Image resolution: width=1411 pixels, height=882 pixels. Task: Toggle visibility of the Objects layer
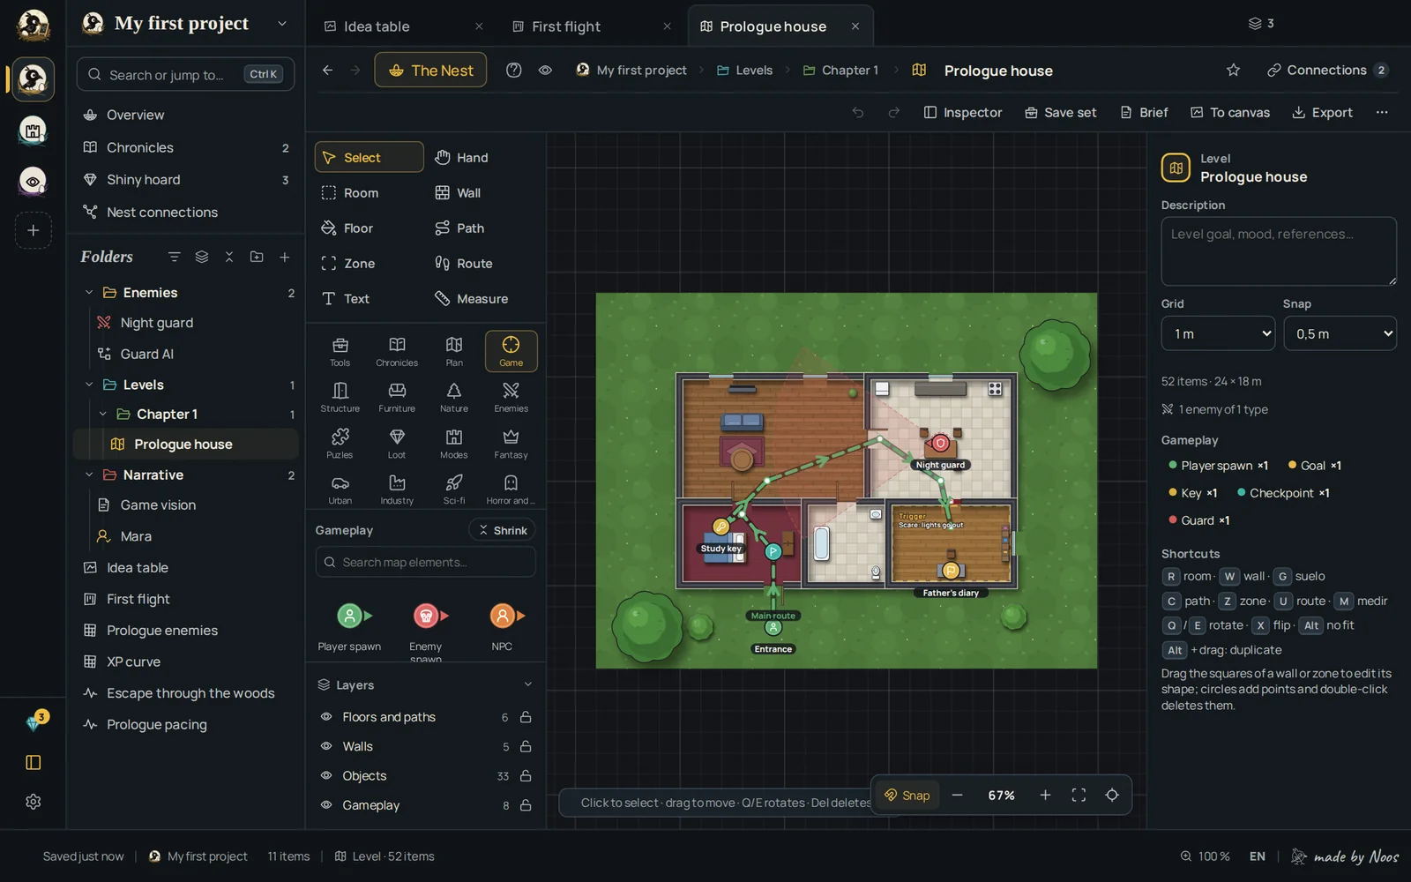click(326, 776)
